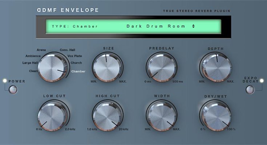Select the Arena reverb type
Screen dimensions: 267x145
point(41,50)
